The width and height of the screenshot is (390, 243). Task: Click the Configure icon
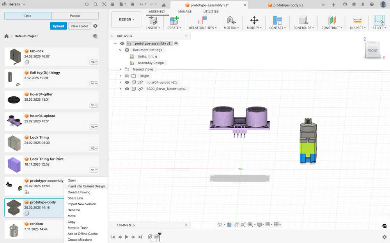303,20
